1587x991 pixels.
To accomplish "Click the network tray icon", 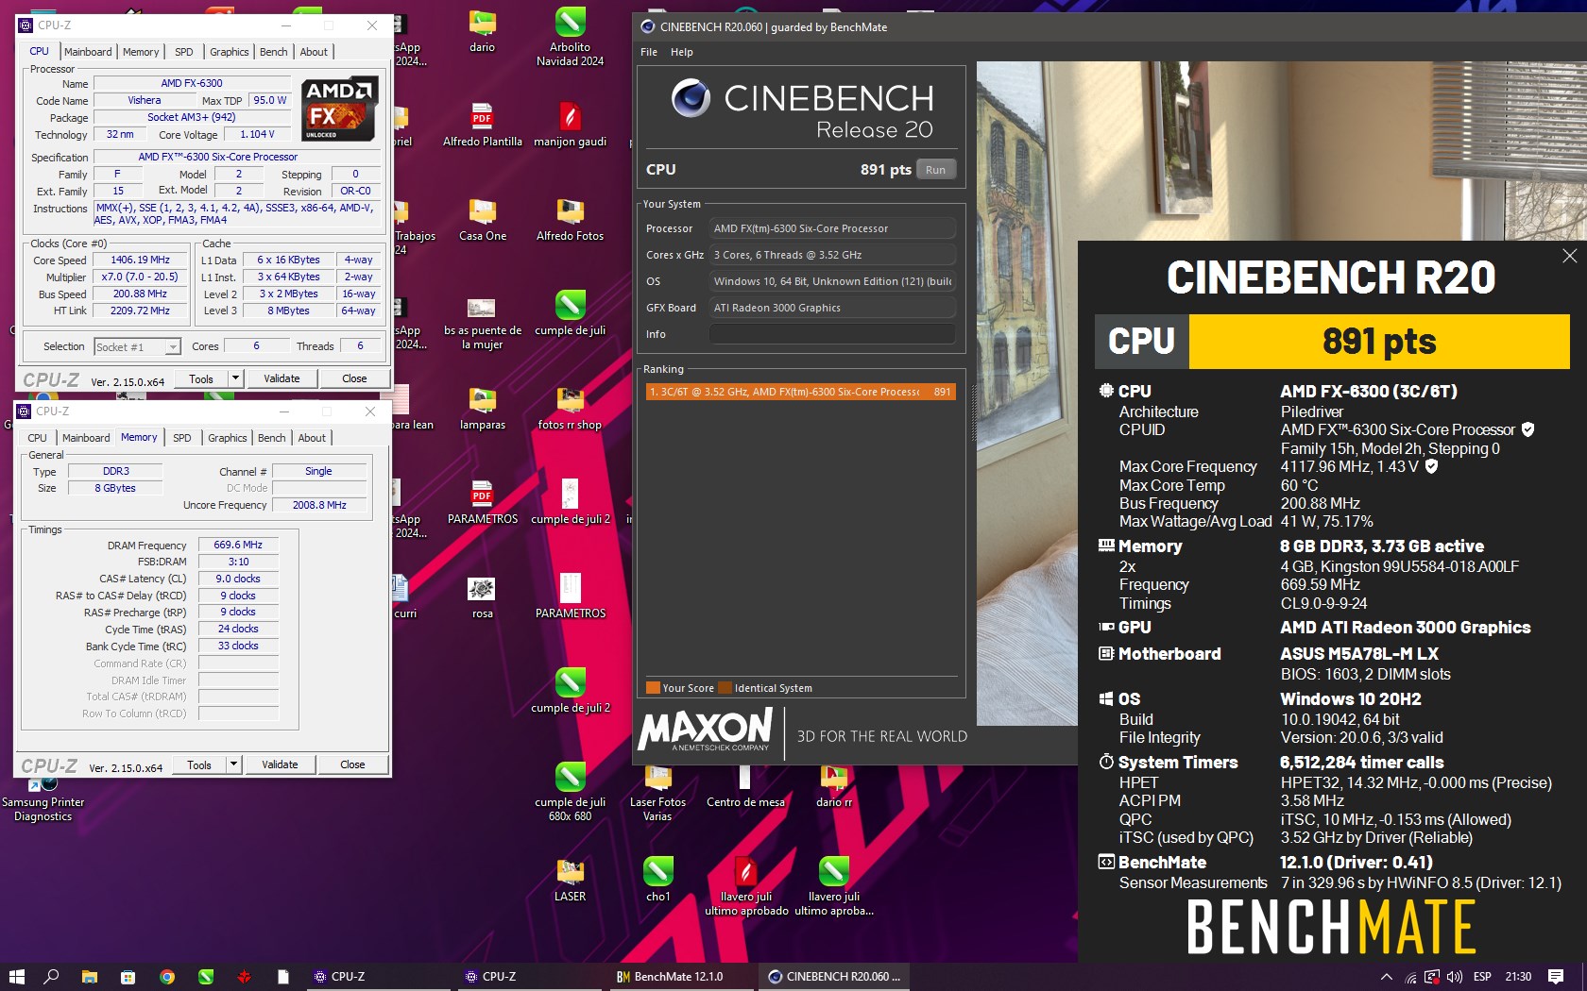I will (1410, 977).
